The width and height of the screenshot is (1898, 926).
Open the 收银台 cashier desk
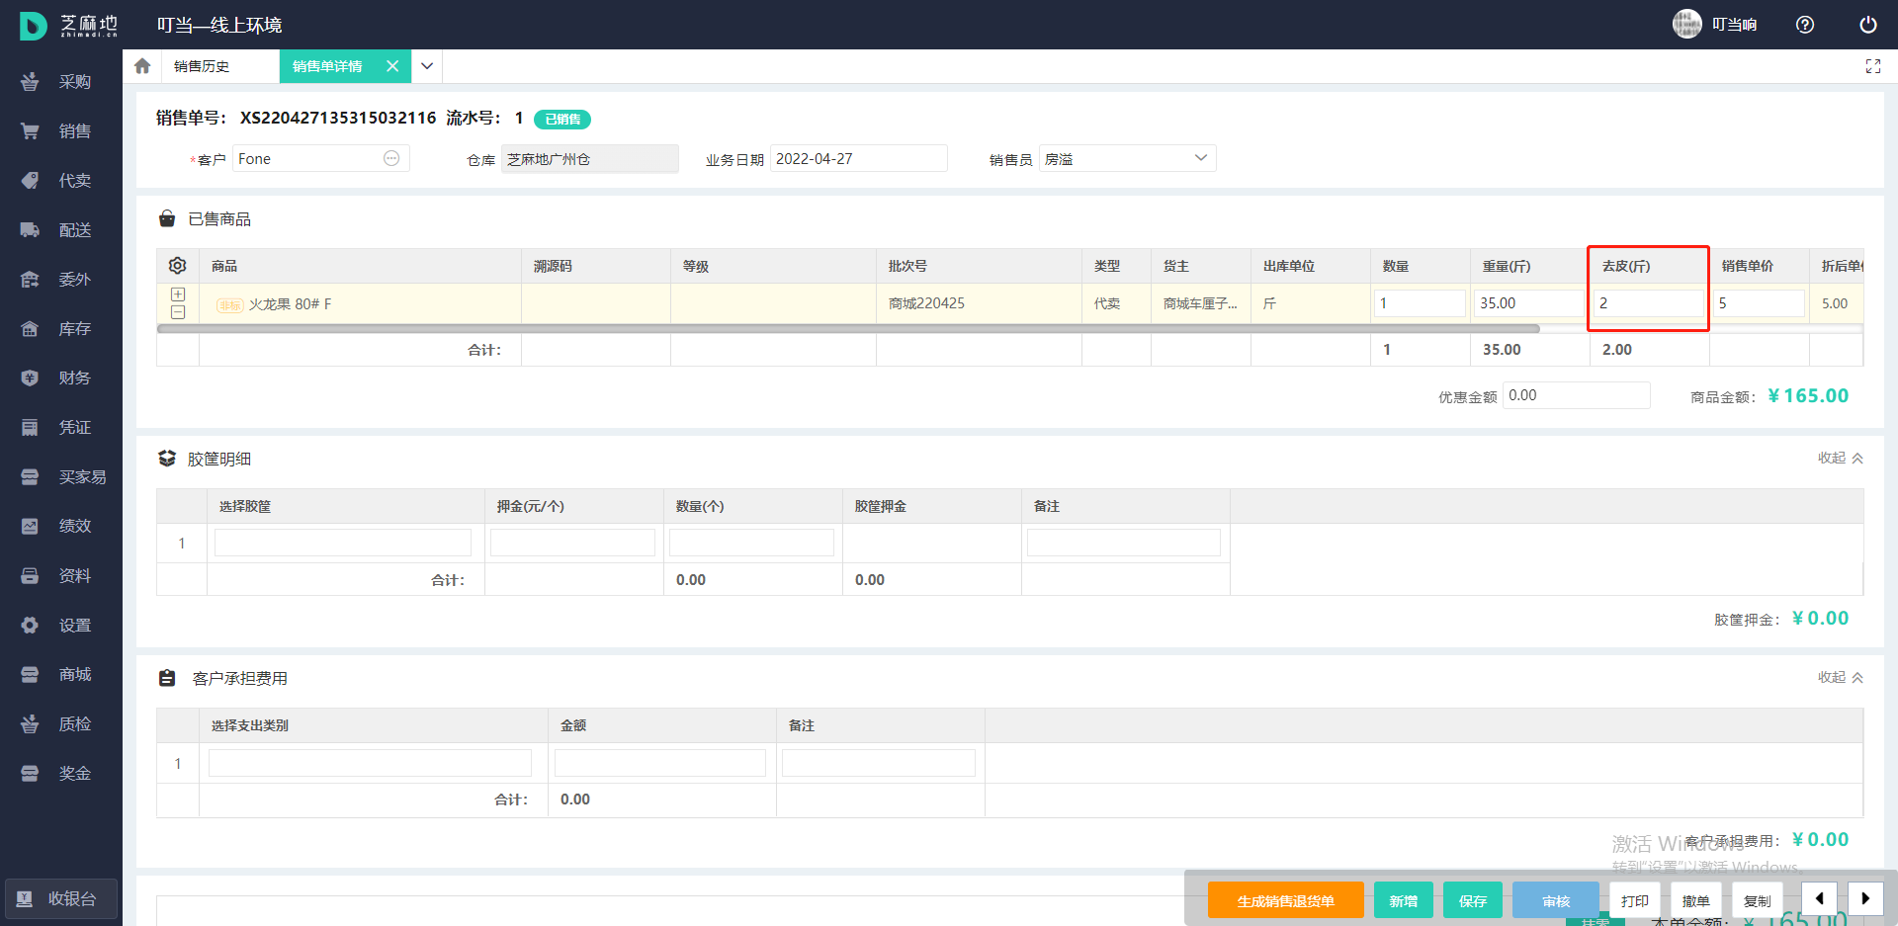point(60,898)
